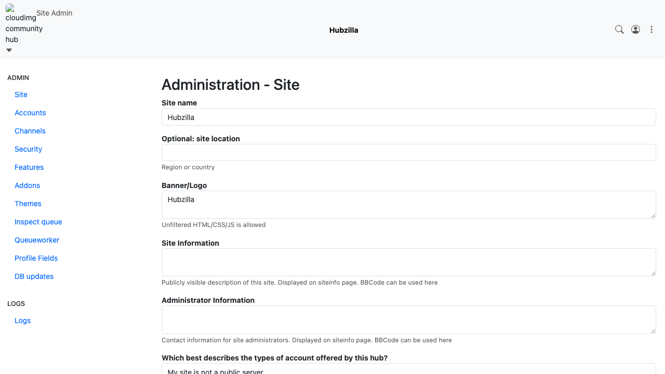This screenshot has width=665, height=374.
Task: Open the Logs page in sidebar
Action: pos(22,320)
